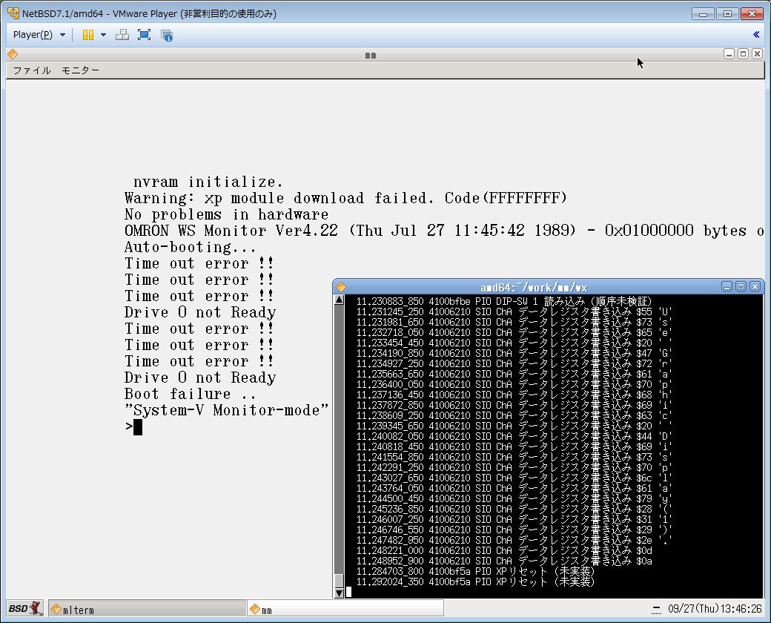Expand the power options dropdown arrow
The image size is (771, 623).
point(103,35)
